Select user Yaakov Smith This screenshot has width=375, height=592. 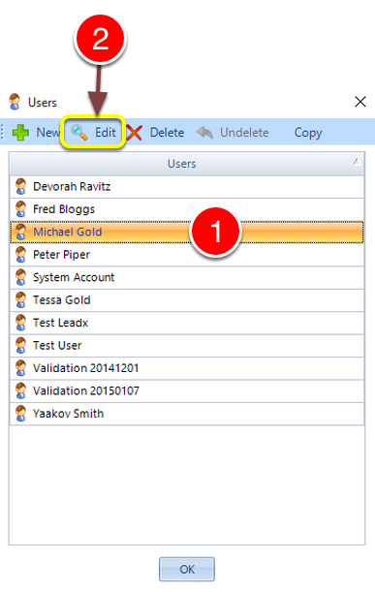(x=187, y=414)
